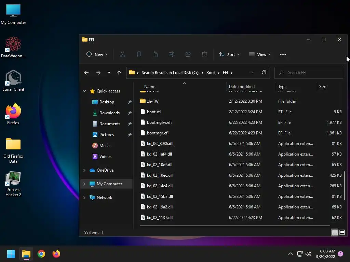
Task: Go up one folder level arrow
Action: (119, 73)
